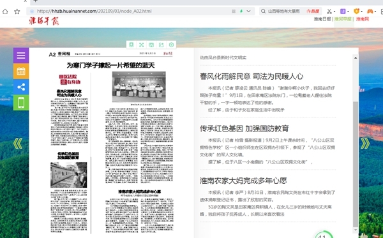Viewport: 383px width, 238px height.
Task: Switch to 淮南日报 edition link
Action: 322,19
